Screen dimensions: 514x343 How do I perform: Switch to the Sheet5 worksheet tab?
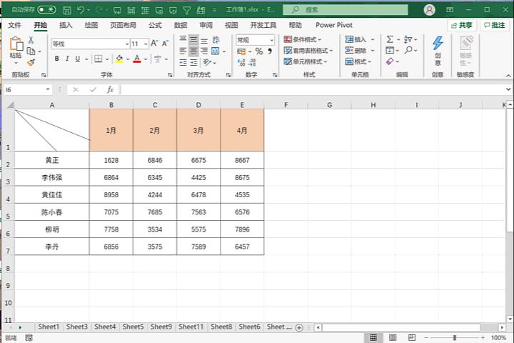point(133,327)
